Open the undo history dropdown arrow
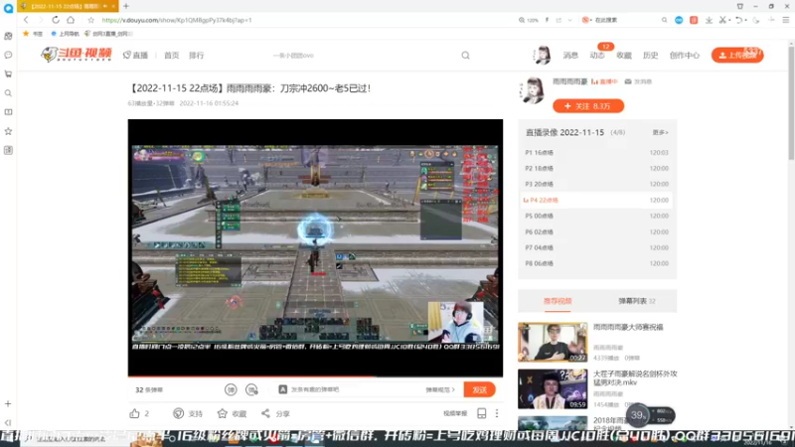Viewport: 795px width, 447px height. pyautogui.click(x=746, y=20)
